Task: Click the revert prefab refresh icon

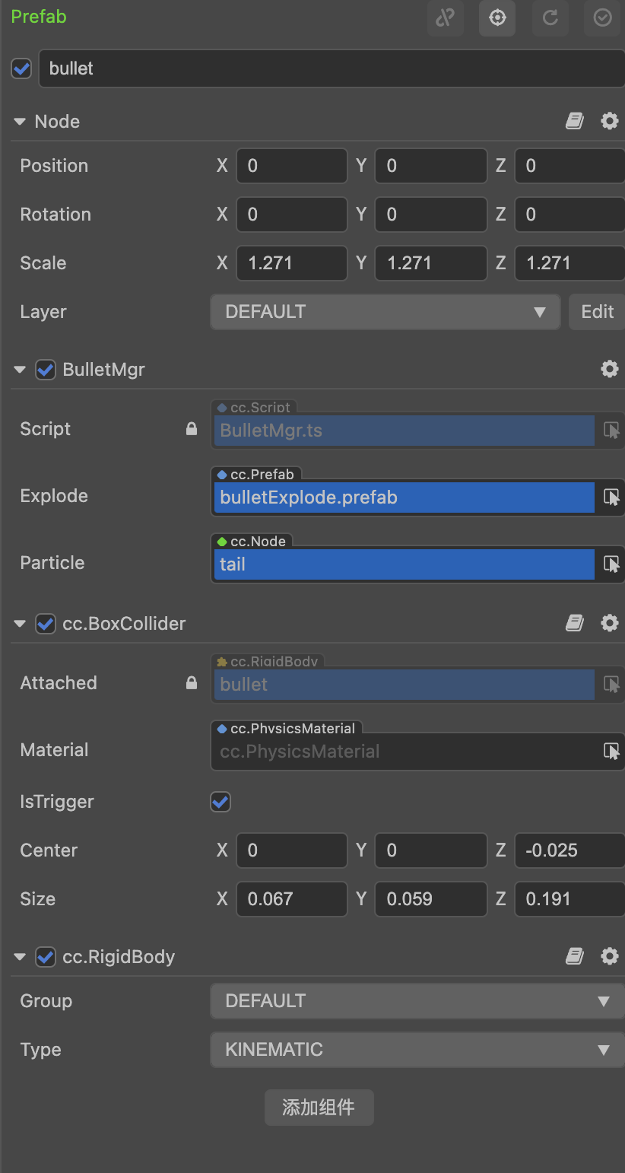Action: pyautogui.click(x=550, y=17)
